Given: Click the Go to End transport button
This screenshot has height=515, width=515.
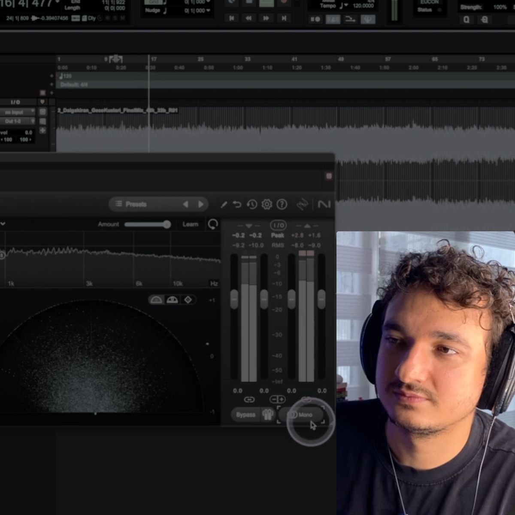Looking at the screenshot, I should tap(284, 18).
